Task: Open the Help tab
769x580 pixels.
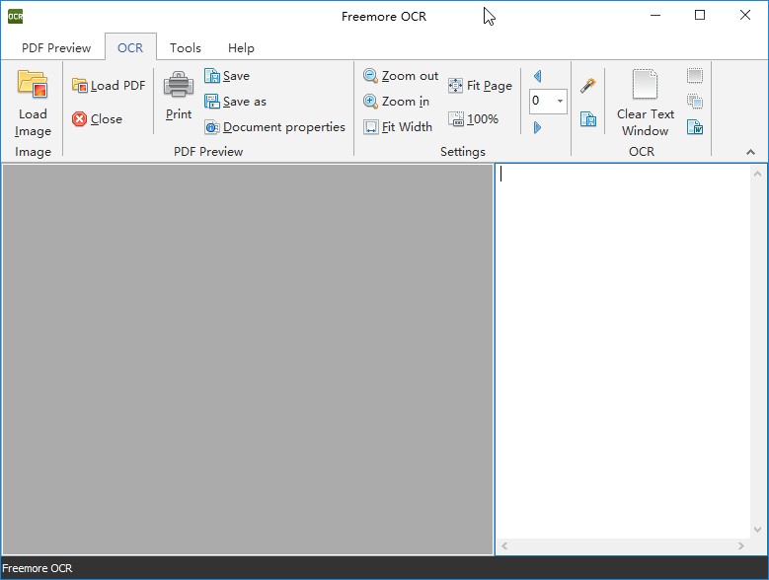Action: (241, 48)
